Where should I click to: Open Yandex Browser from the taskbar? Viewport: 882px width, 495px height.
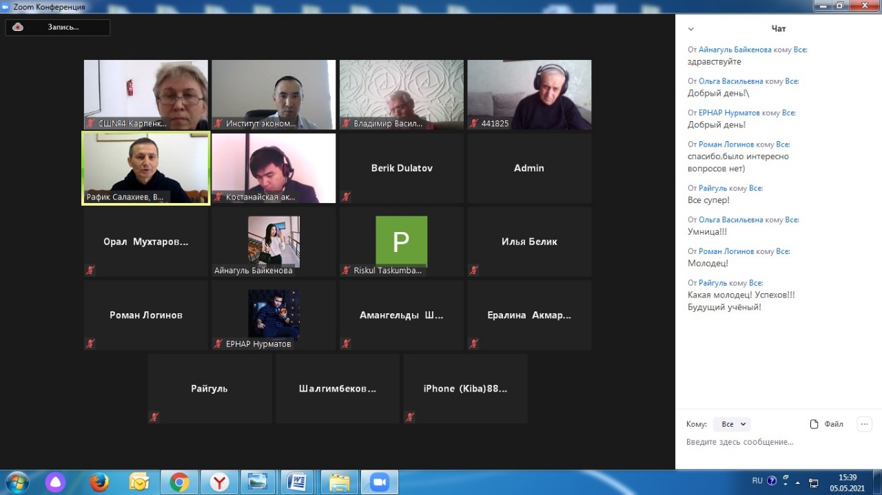(x=219, y=482)
